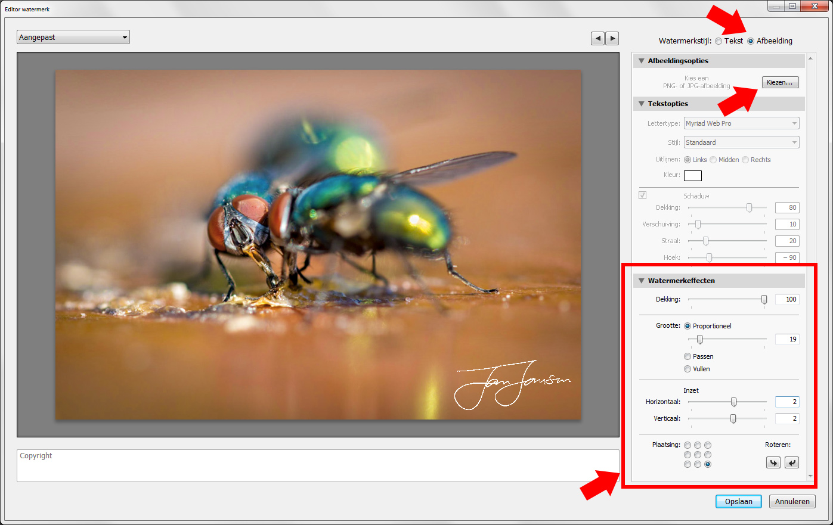Collapse the Afbeeldingsopties section

(642, 61)
